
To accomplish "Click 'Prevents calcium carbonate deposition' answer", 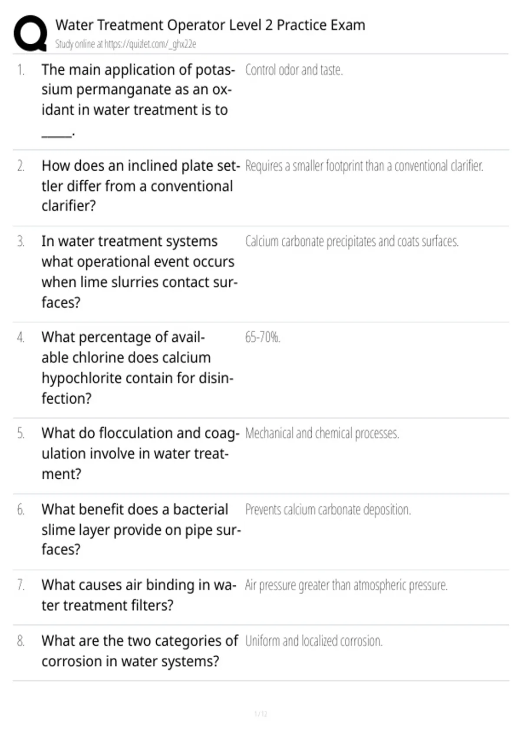I will [x=328, y=509].
